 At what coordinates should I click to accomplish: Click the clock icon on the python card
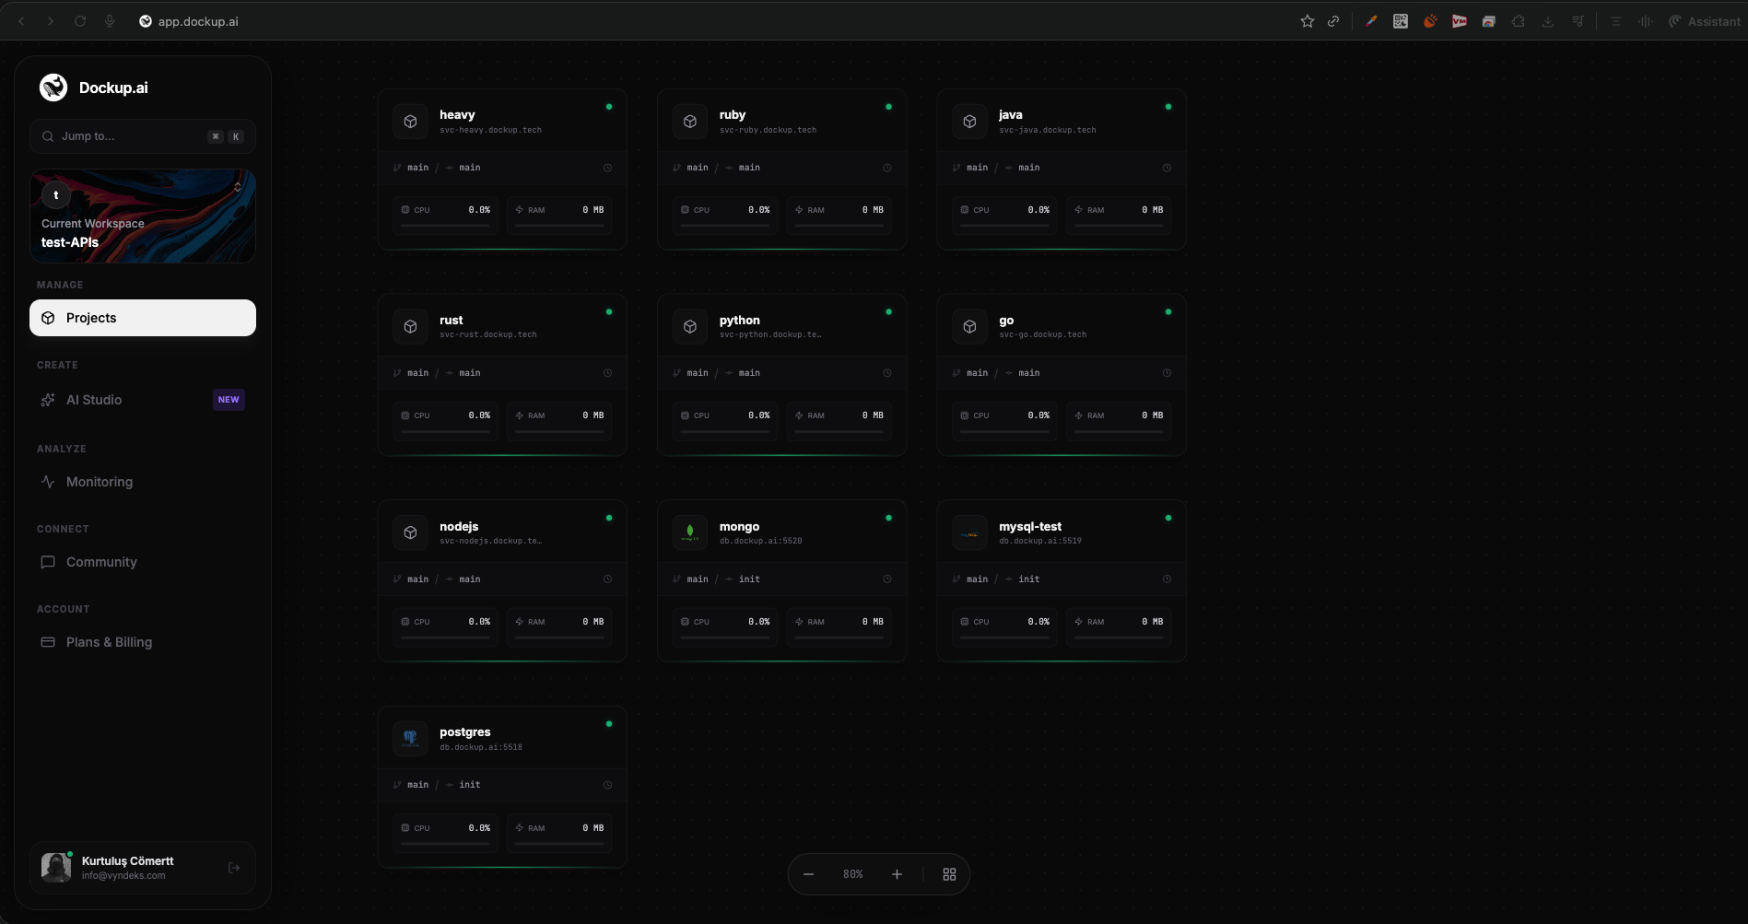[x=886, y=373]
